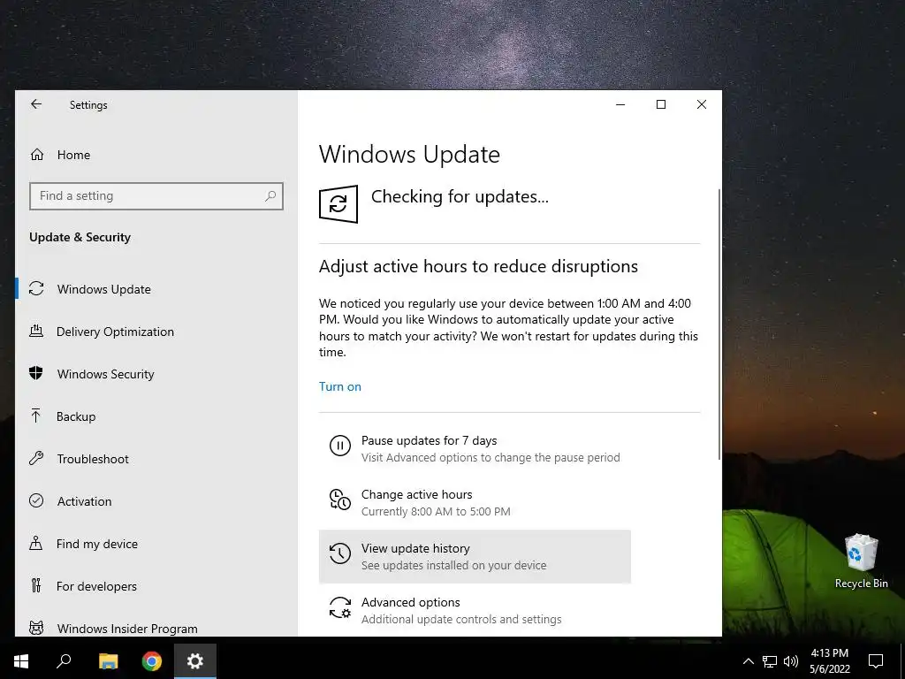Viewport: 905px width, 679px height.
Task: Close the Settings window
Action: (701, 104)
